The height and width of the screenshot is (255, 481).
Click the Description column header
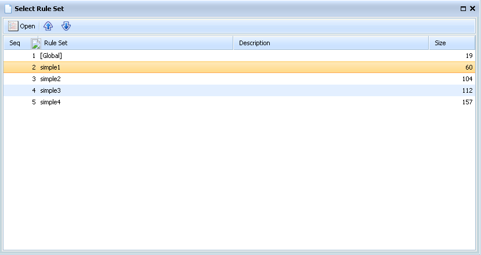(254, 43)
